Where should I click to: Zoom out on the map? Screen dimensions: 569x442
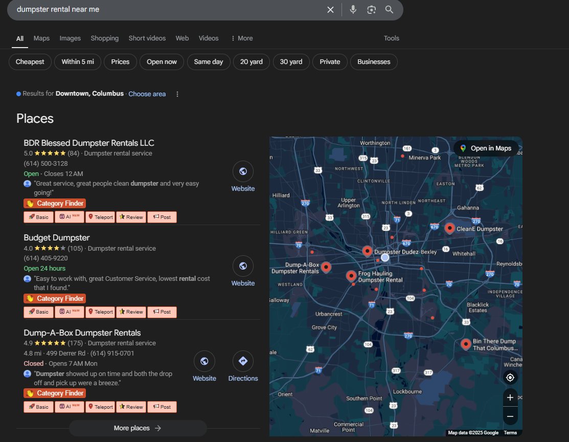tap(510, 416)
